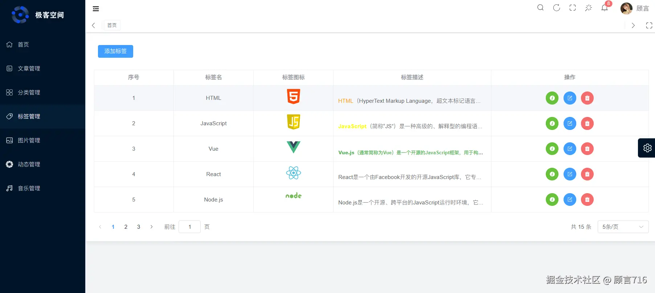Click the JS tag icon image
Image resolution: width=655 pixels, height=293 pixels.
[293, 122]
